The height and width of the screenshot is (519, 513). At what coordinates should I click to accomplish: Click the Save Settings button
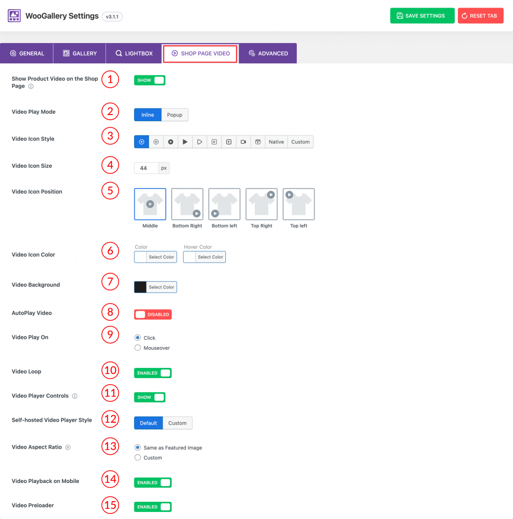[422, 16]
